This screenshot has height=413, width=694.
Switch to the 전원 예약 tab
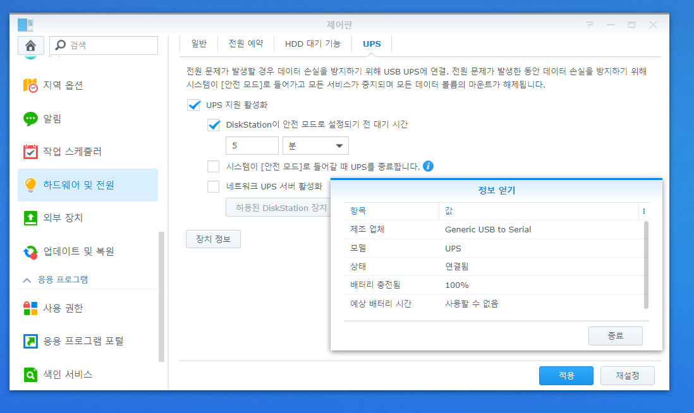[x=246, y=44]
